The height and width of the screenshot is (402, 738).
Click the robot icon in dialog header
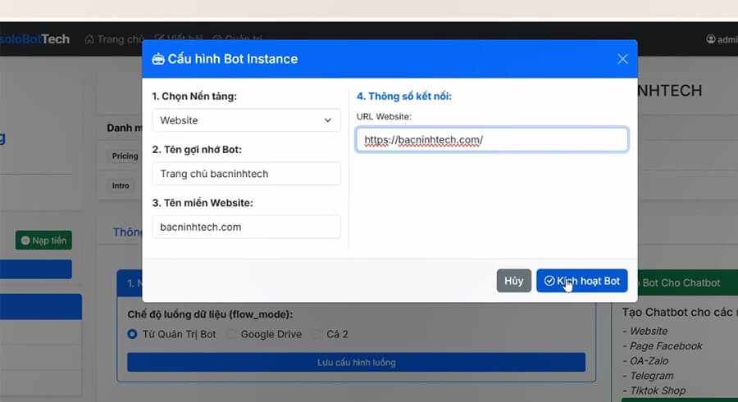158,59
